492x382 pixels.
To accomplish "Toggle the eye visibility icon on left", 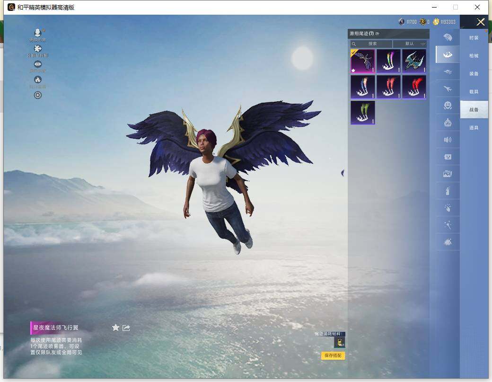I will 38,64.
